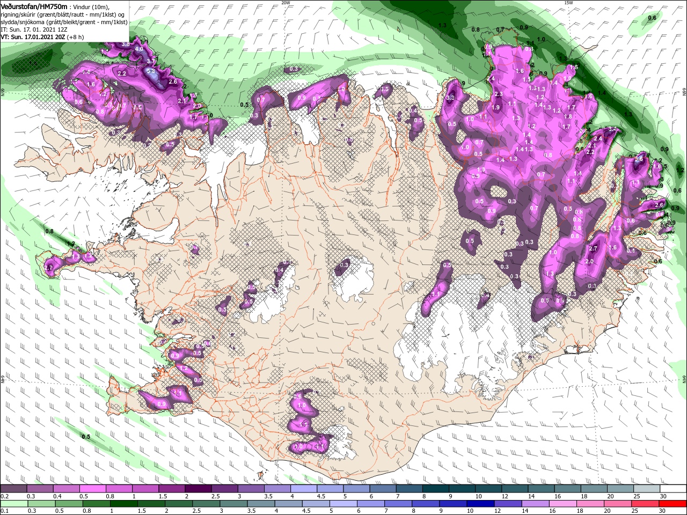Select the 1.5 deep purple snow legend swatch
This screenshot has width=687, height=515.
click(171, 489)
